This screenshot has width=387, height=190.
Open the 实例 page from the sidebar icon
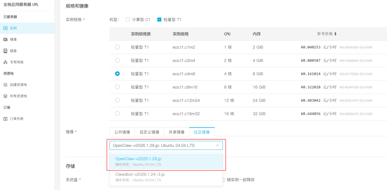5,28
